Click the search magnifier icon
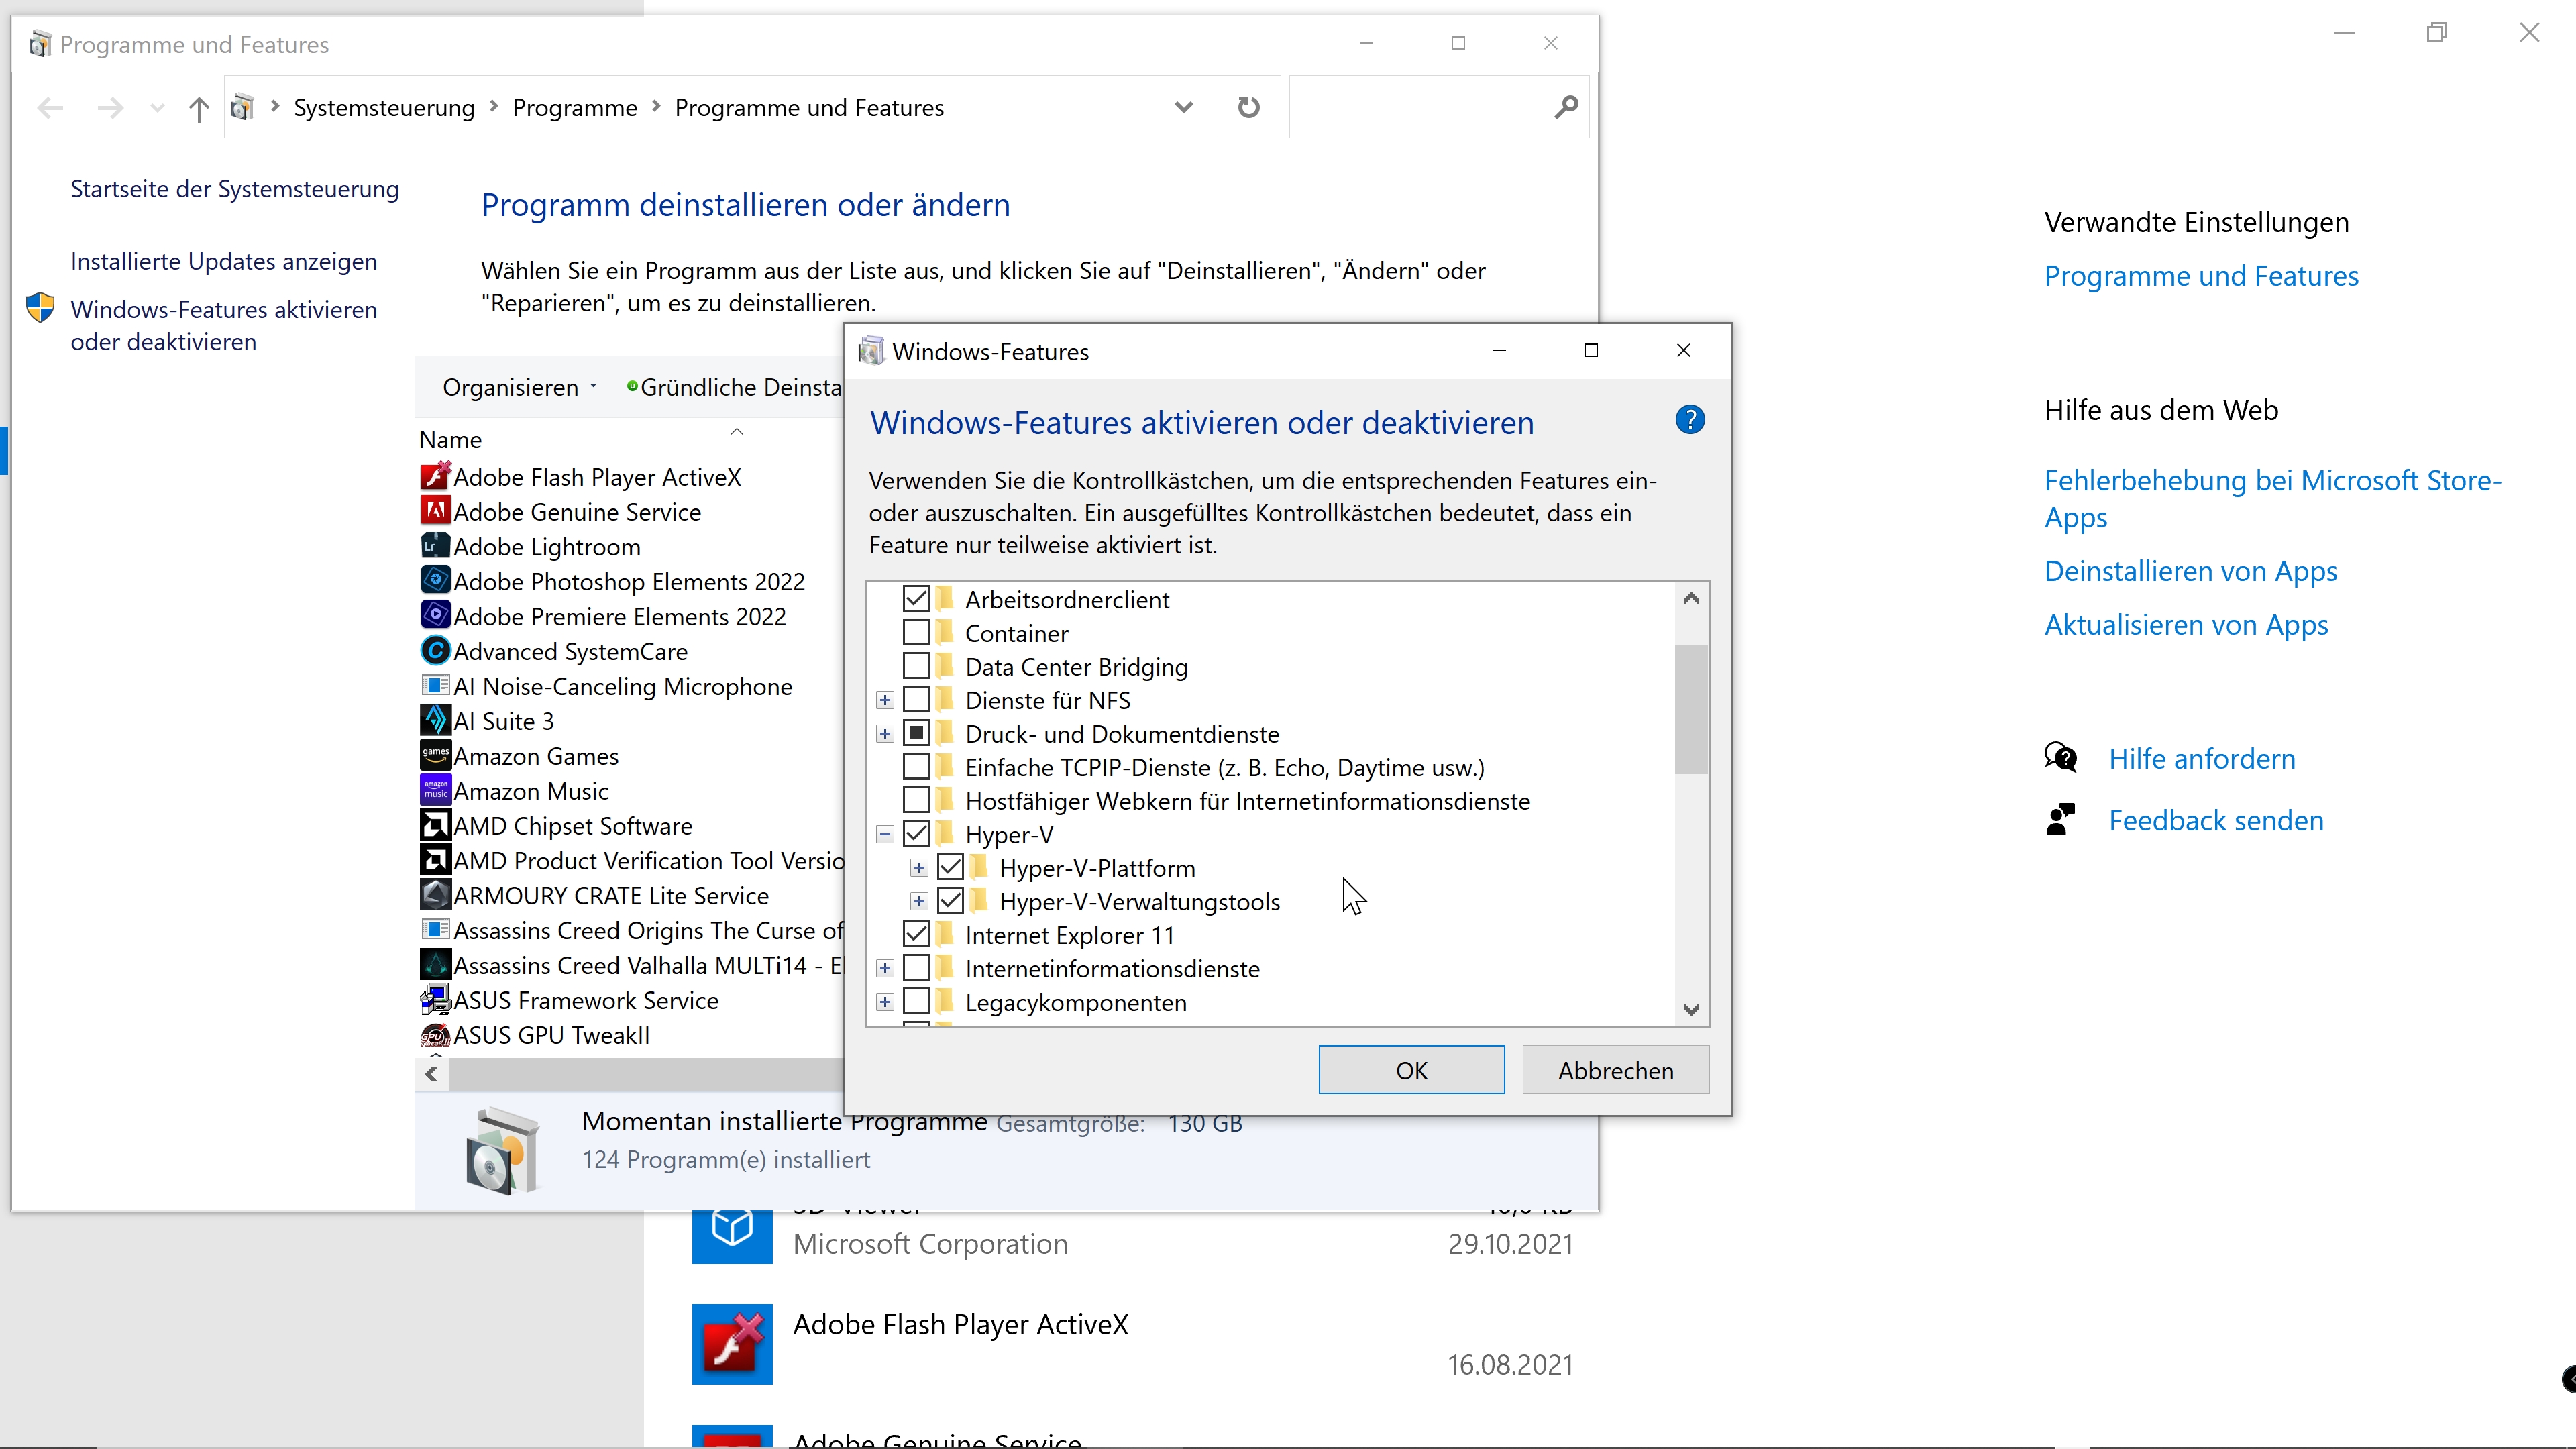Viewport: 2576px width, 1449px height. [x=1566, y=107]
